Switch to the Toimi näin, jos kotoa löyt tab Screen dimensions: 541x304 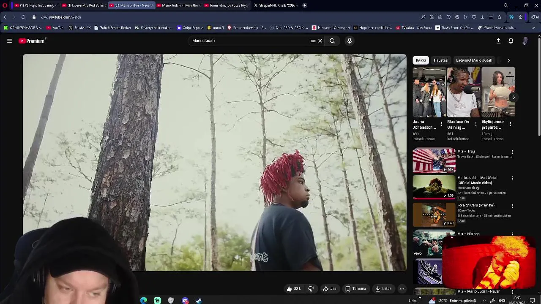coord(227,5)
